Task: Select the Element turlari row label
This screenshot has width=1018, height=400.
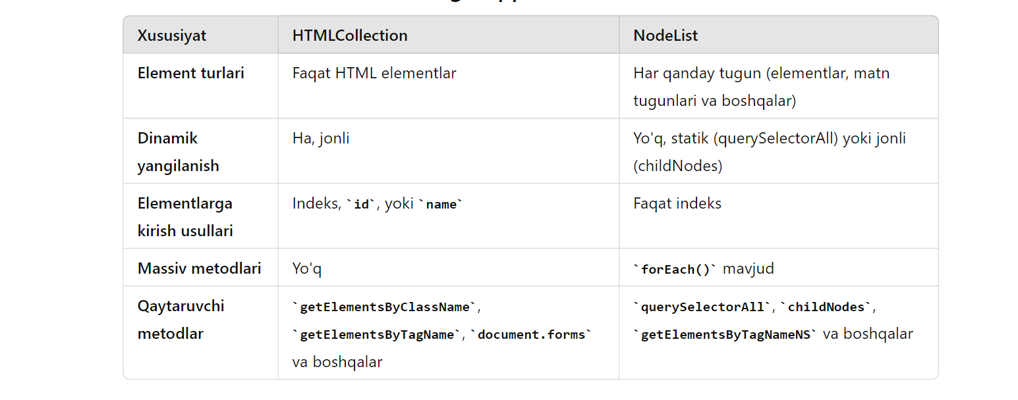Action: [190, 73]
